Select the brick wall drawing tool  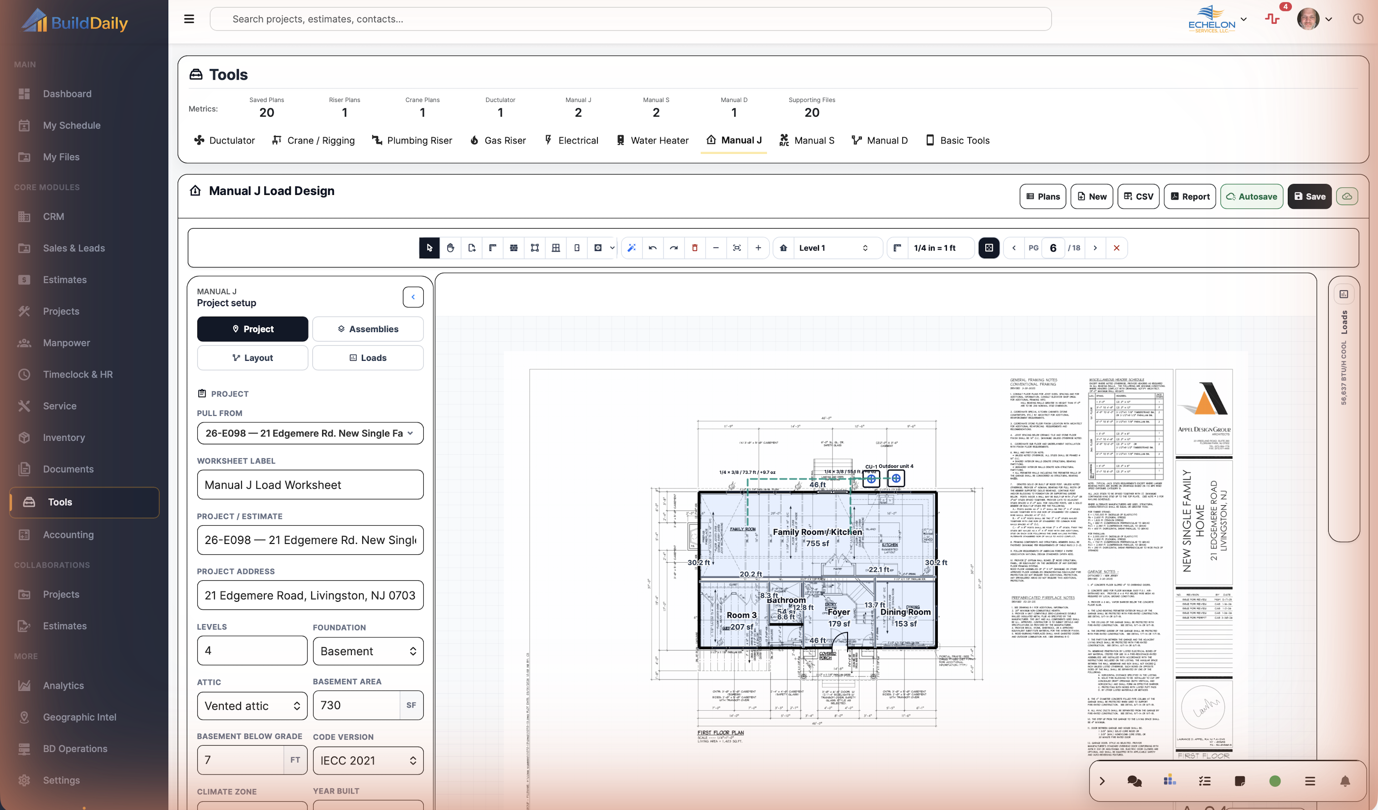click(514, 247)
